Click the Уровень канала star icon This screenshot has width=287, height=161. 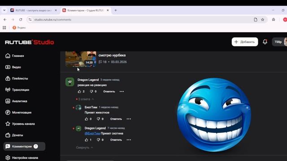pyautogui.click(x=8, y=123)
